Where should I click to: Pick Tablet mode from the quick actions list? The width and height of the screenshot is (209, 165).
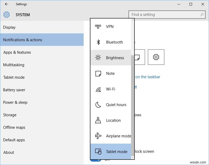pos(116,151)
